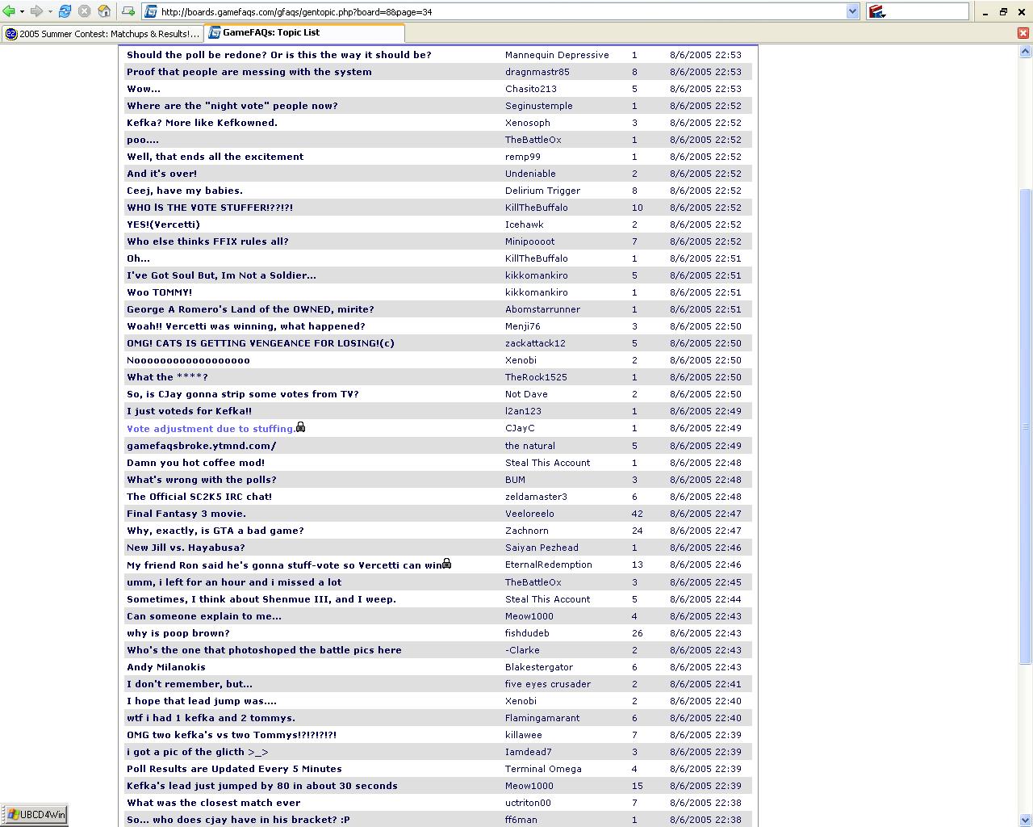Open the Forward button history dropdown
This screenshot has height=827, width=1033.
click(x=50, y=11)
